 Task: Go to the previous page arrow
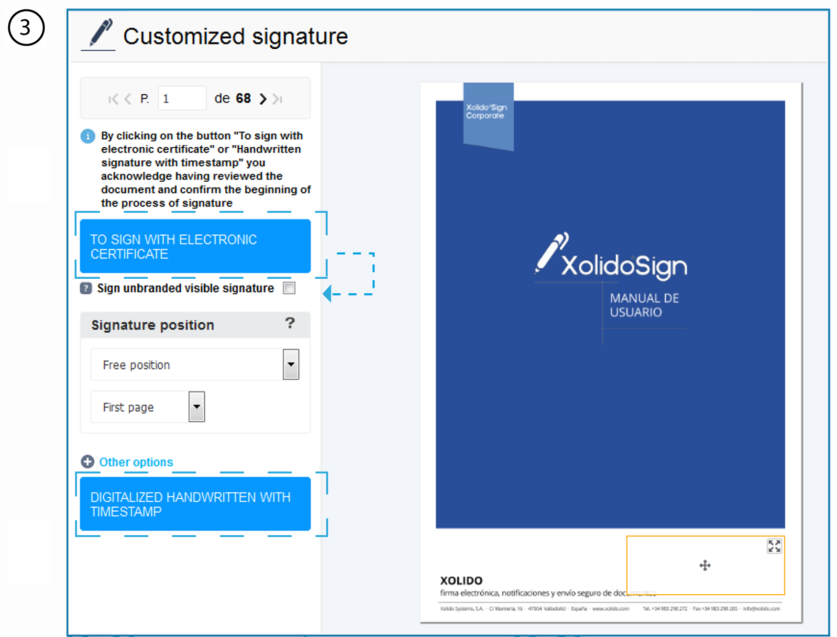(127, 99)
